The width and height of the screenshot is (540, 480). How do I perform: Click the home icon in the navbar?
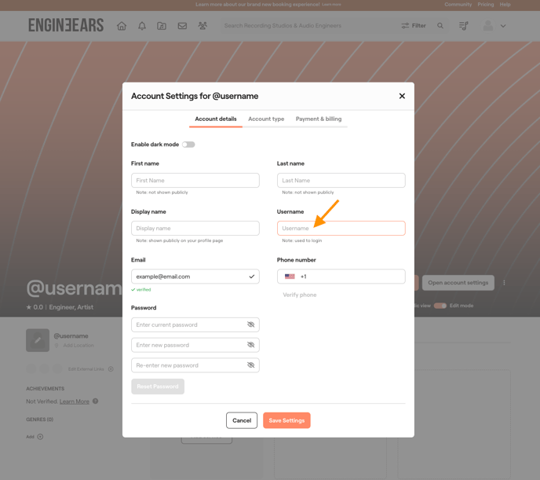pyautogui.click(x=122, y=26)
